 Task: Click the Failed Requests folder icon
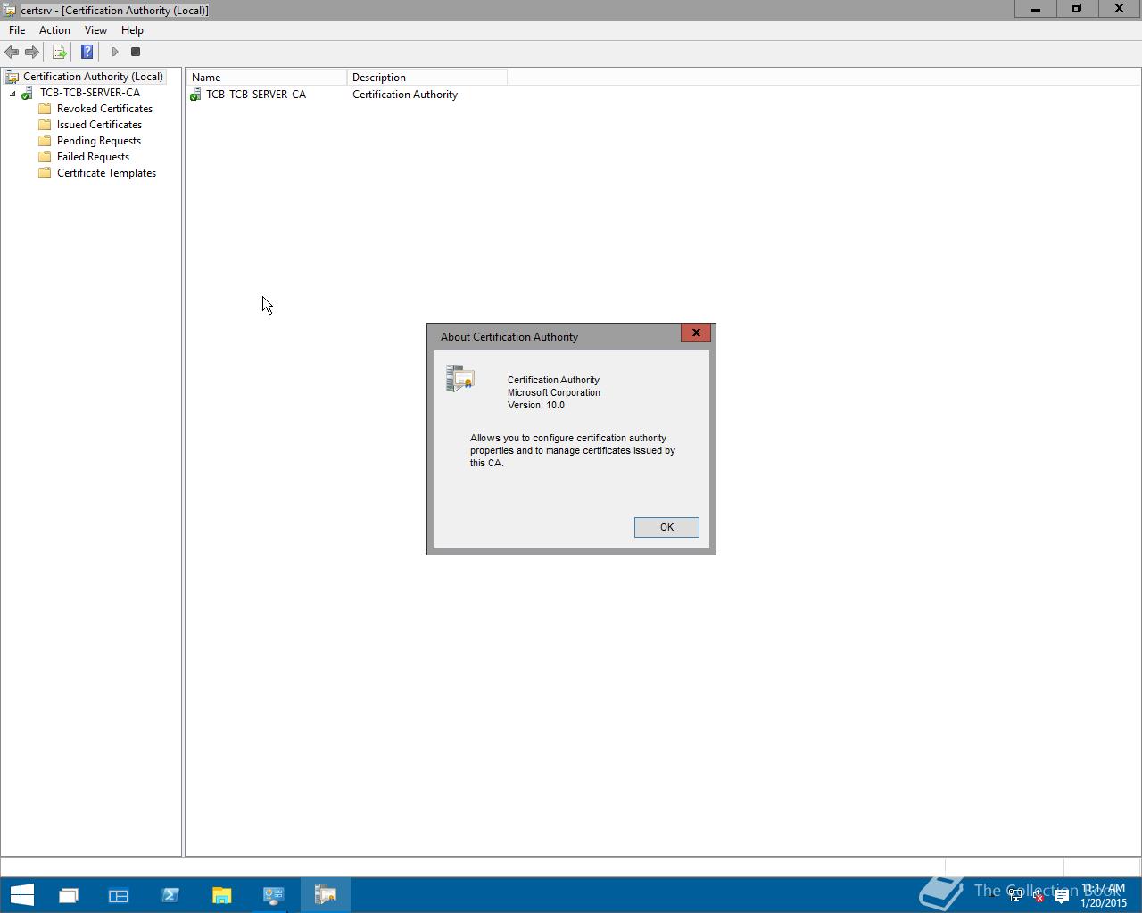[x=45, y=157]
